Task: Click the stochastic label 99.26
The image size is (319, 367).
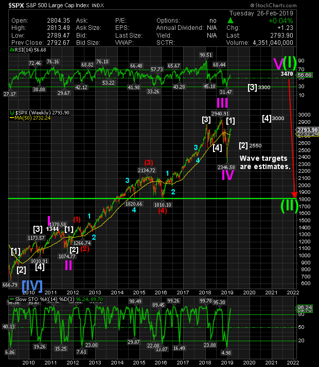Action: coord(173,301)
